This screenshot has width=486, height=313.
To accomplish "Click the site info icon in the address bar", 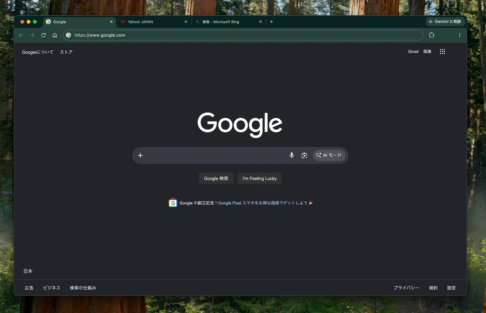I will pyautogui.click(x=68, y=35).
